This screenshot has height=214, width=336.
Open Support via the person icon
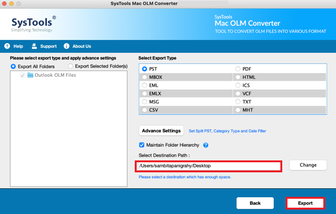click(34, 46)
